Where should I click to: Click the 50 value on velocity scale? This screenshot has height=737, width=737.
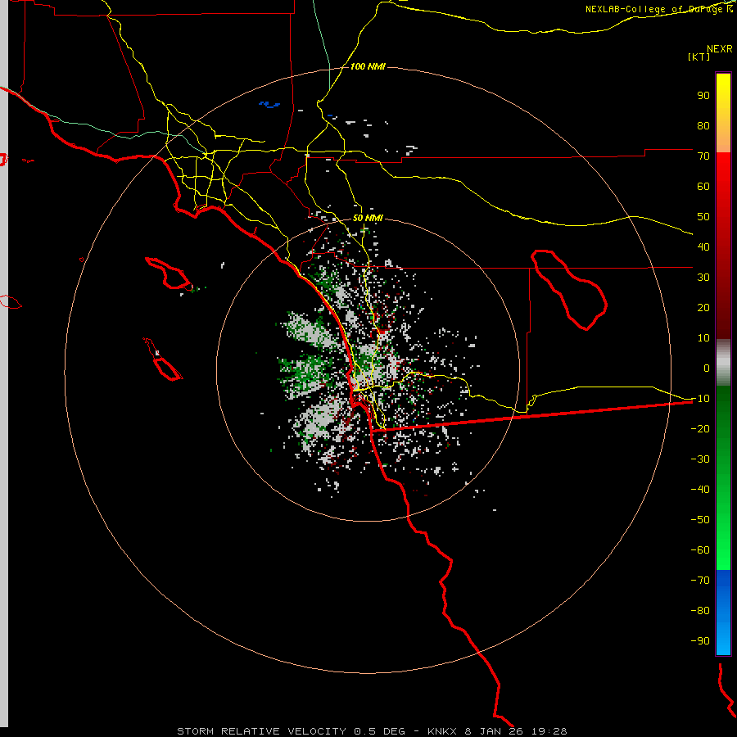click(703, 217)
